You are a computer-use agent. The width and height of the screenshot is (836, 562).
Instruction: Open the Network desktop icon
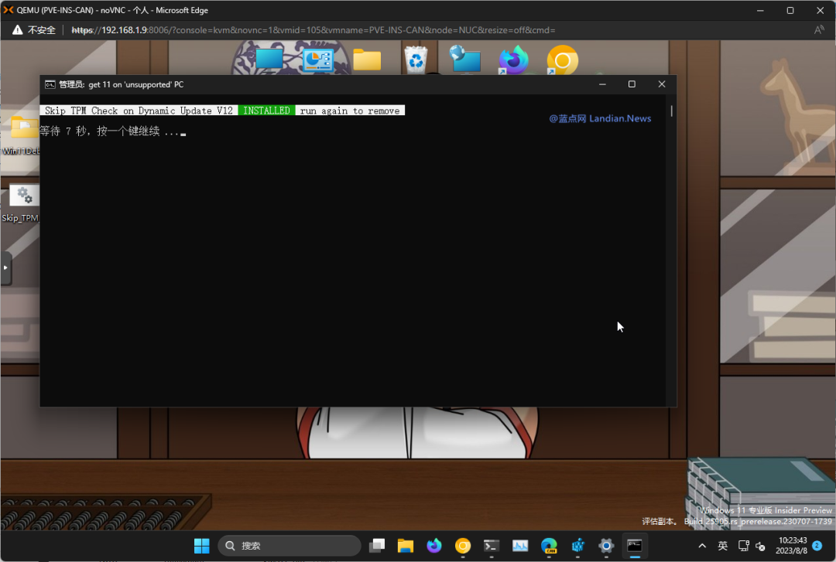(x=465, y=60)
